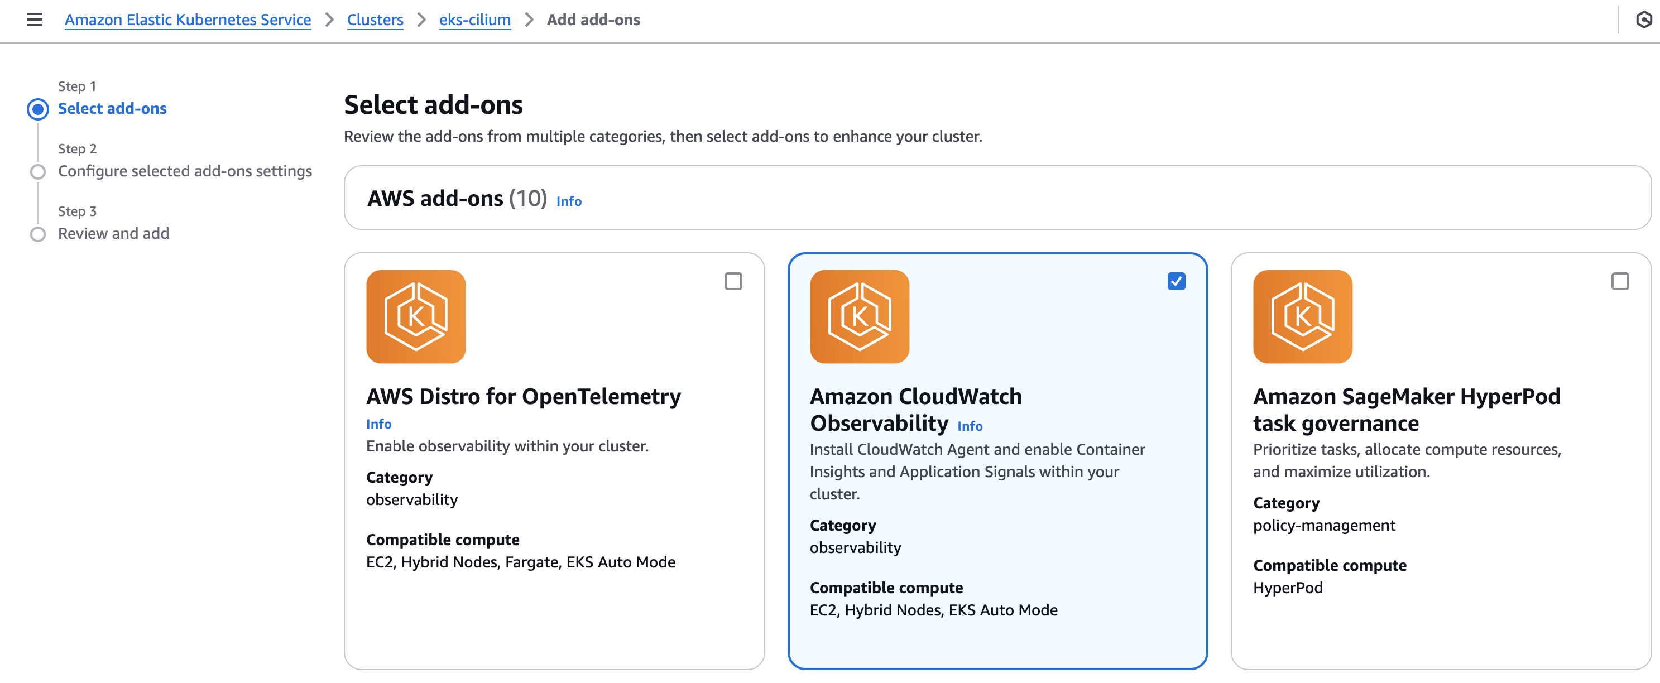
Task: Click the Add add-ons breadcrumb text
Action: 593,20
